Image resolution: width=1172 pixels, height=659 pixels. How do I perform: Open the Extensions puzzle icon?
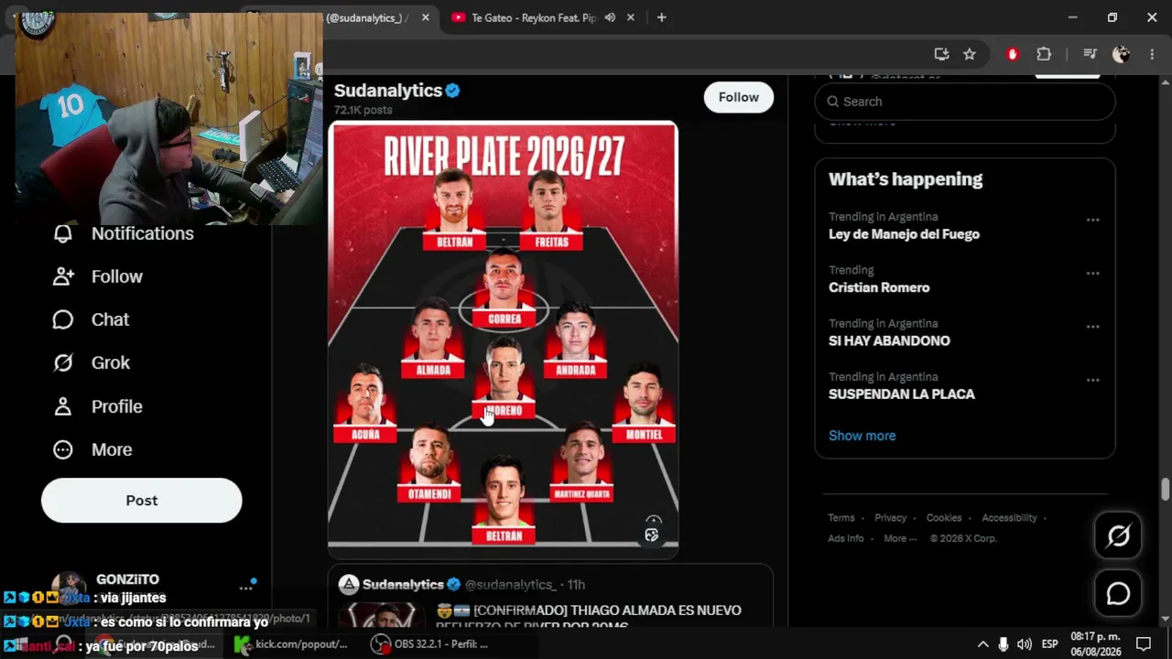1044,54
